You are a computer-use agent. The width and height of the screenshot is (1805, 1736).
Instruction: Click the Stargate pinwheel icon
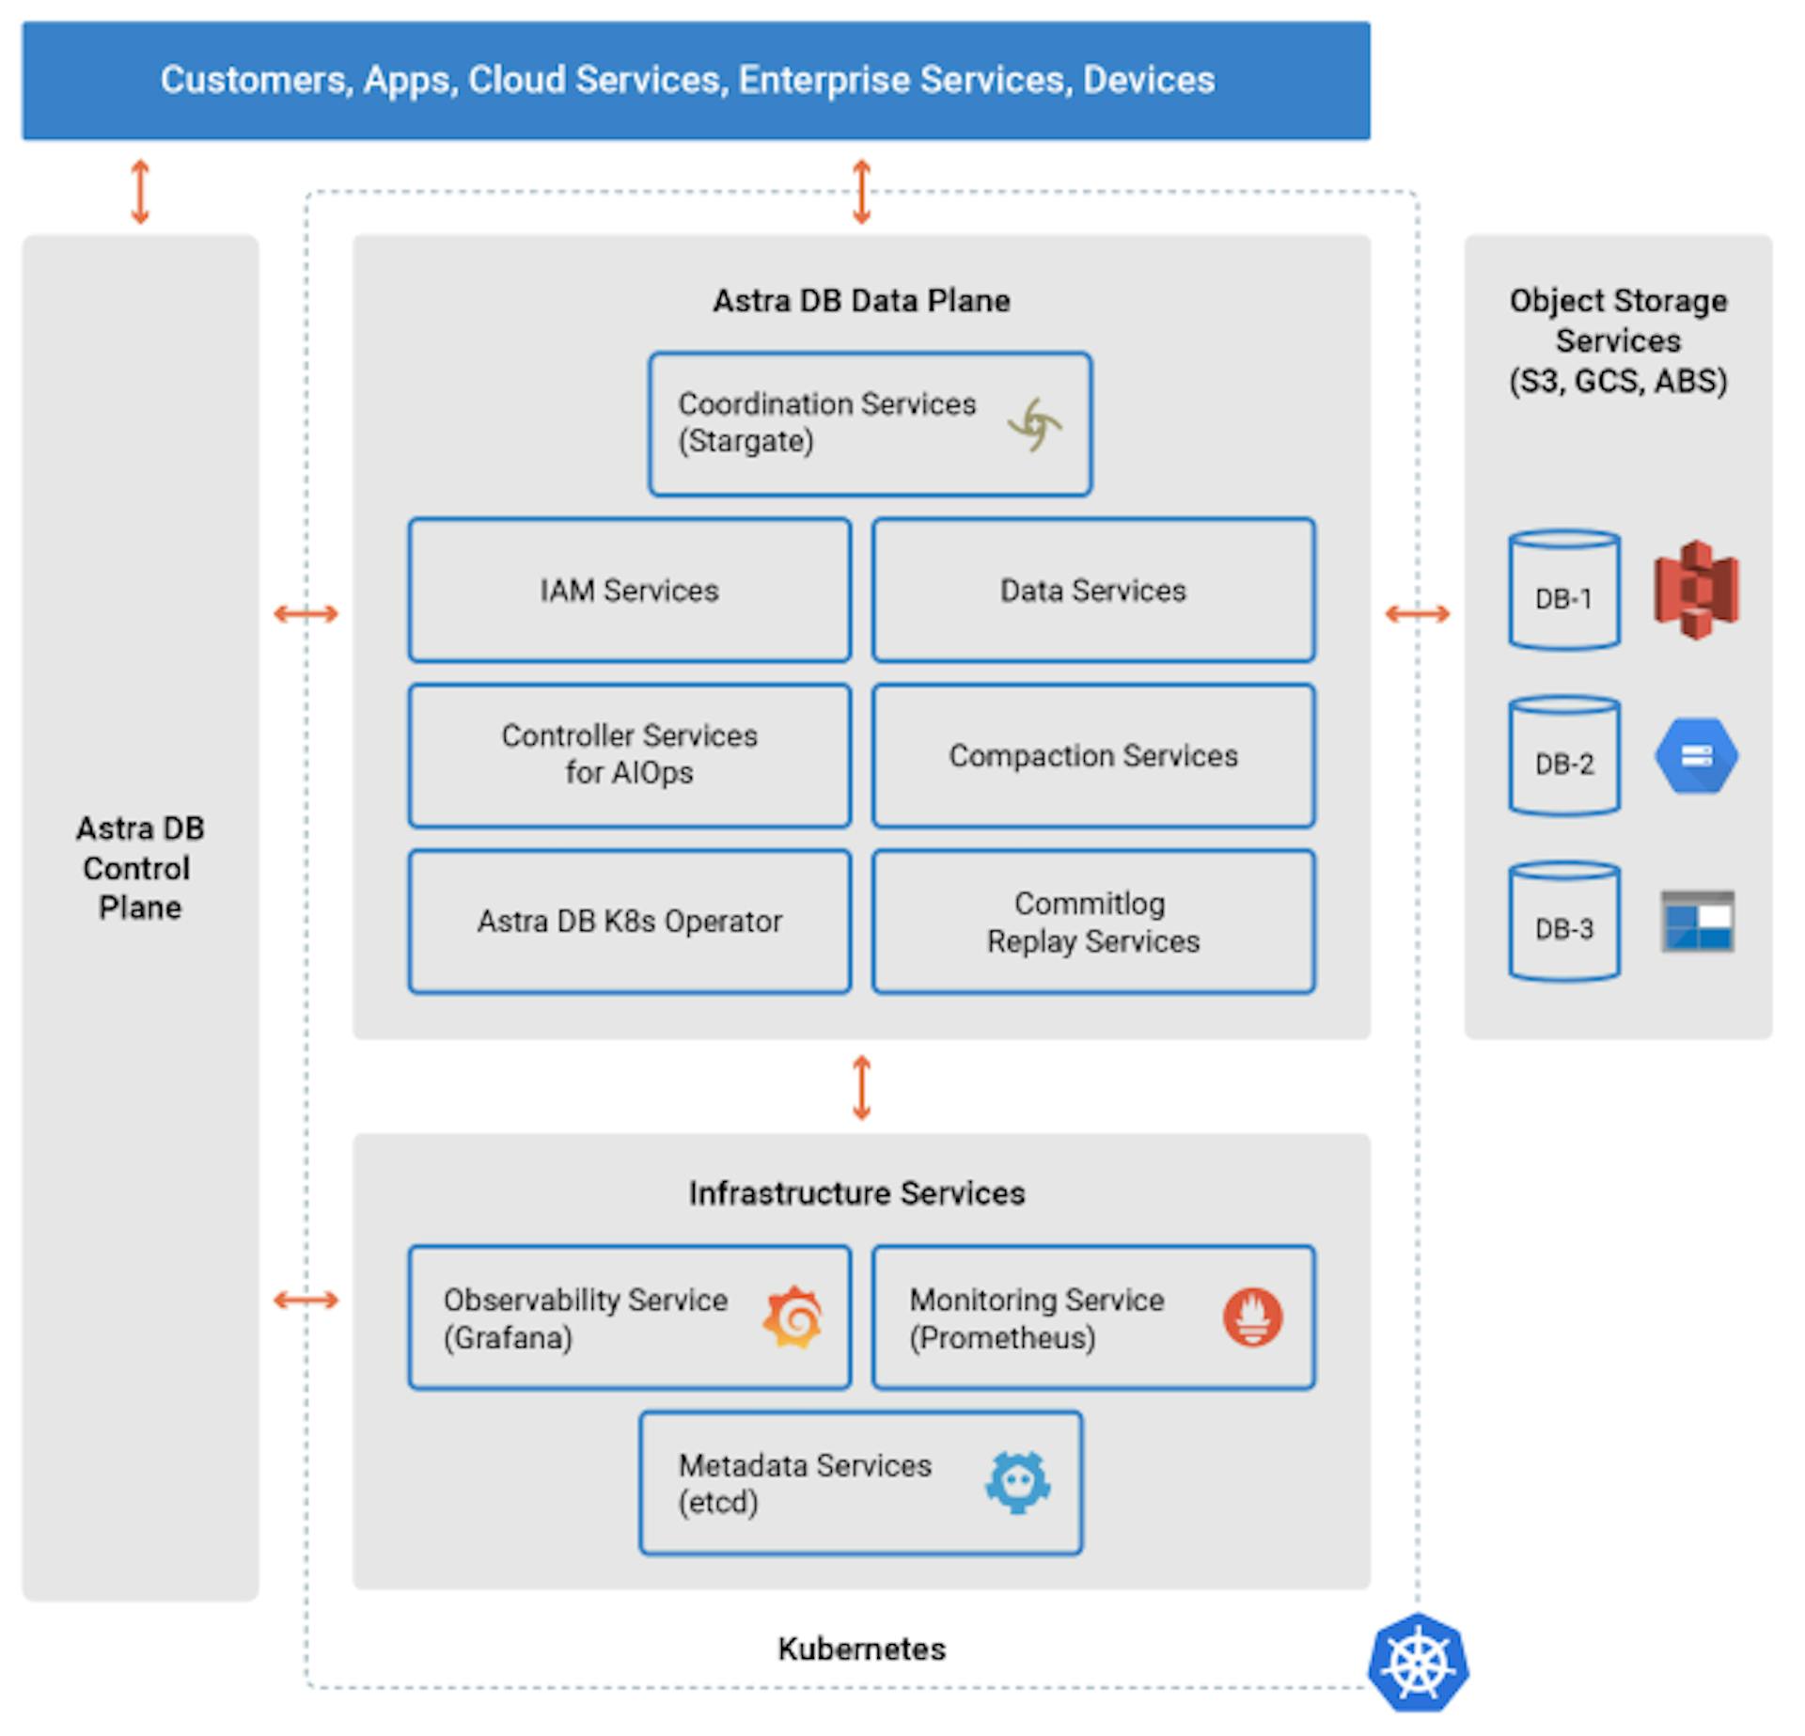point(1034,424)
